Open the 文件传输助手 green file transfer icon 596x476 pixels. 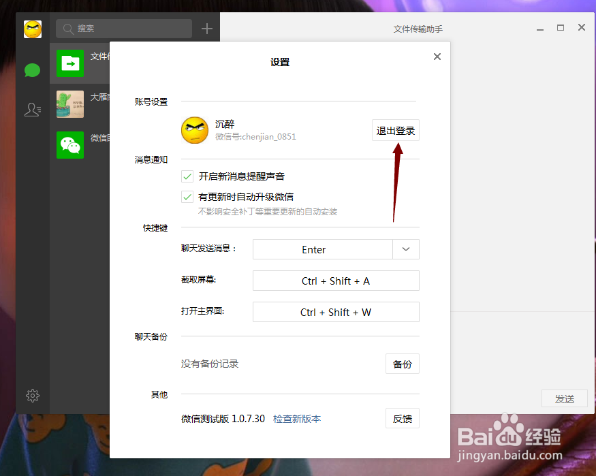pos(69,63)
